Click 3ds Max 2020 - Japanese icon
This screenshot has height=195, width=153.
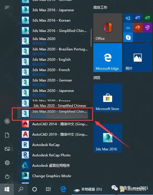coord(25,93)
